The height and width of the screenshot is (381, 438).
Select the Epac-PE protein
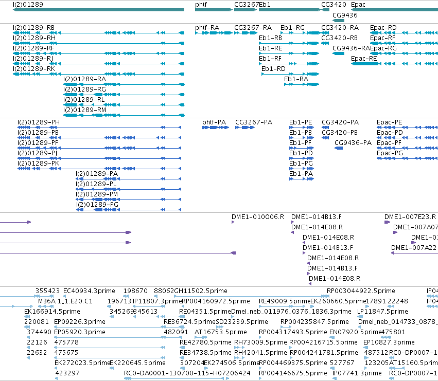click(390, 122)
